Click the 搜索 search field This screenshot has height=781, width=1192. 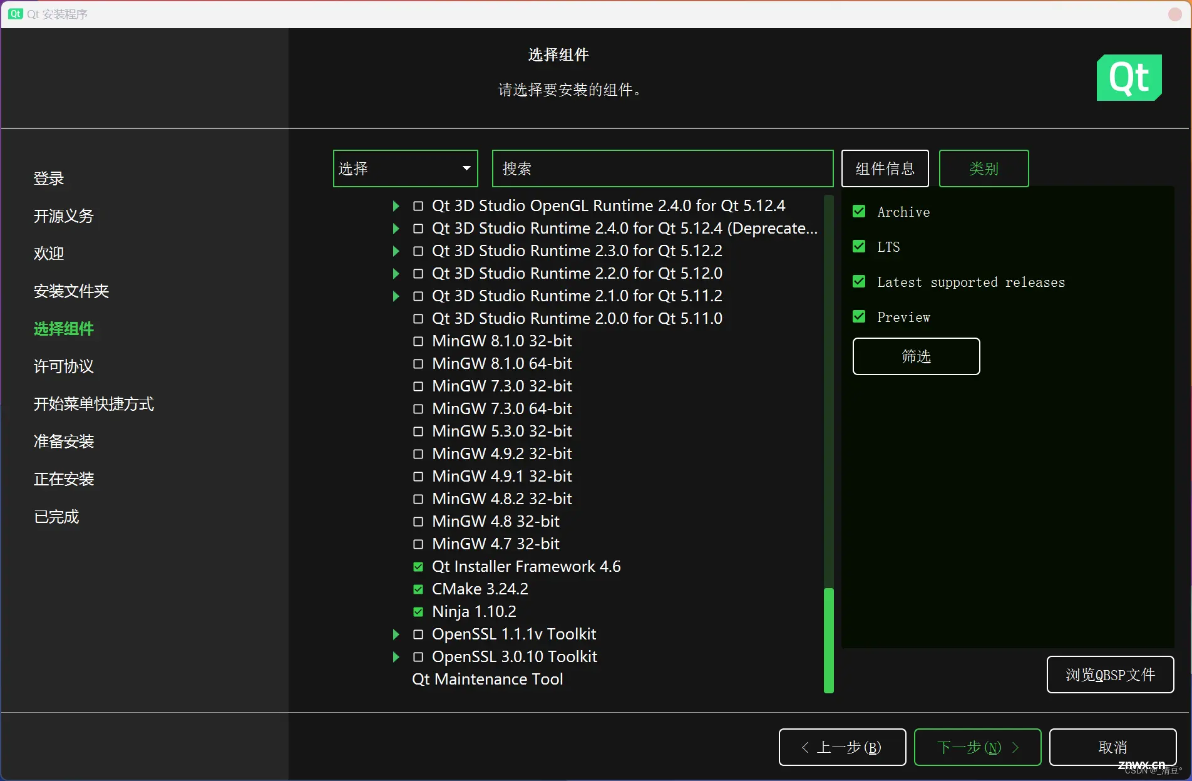[x=662, y=168]
